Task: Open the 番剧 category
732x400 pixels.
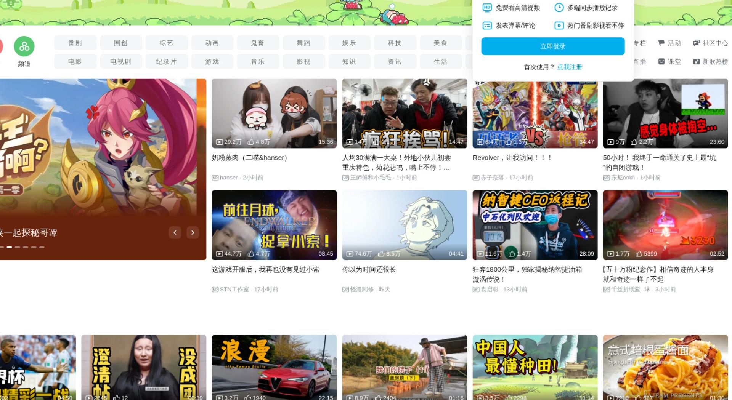Action: 75,43
